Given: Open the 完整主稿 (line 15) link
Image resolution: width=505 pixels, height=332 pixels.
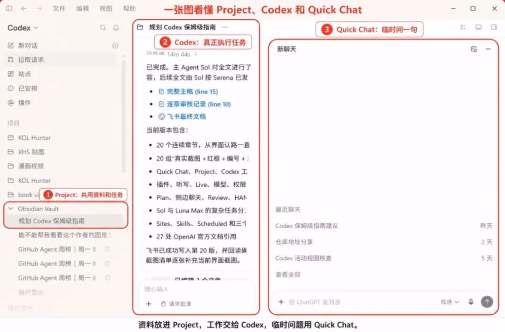Looking at the screenshot, I should click(192, 91).
